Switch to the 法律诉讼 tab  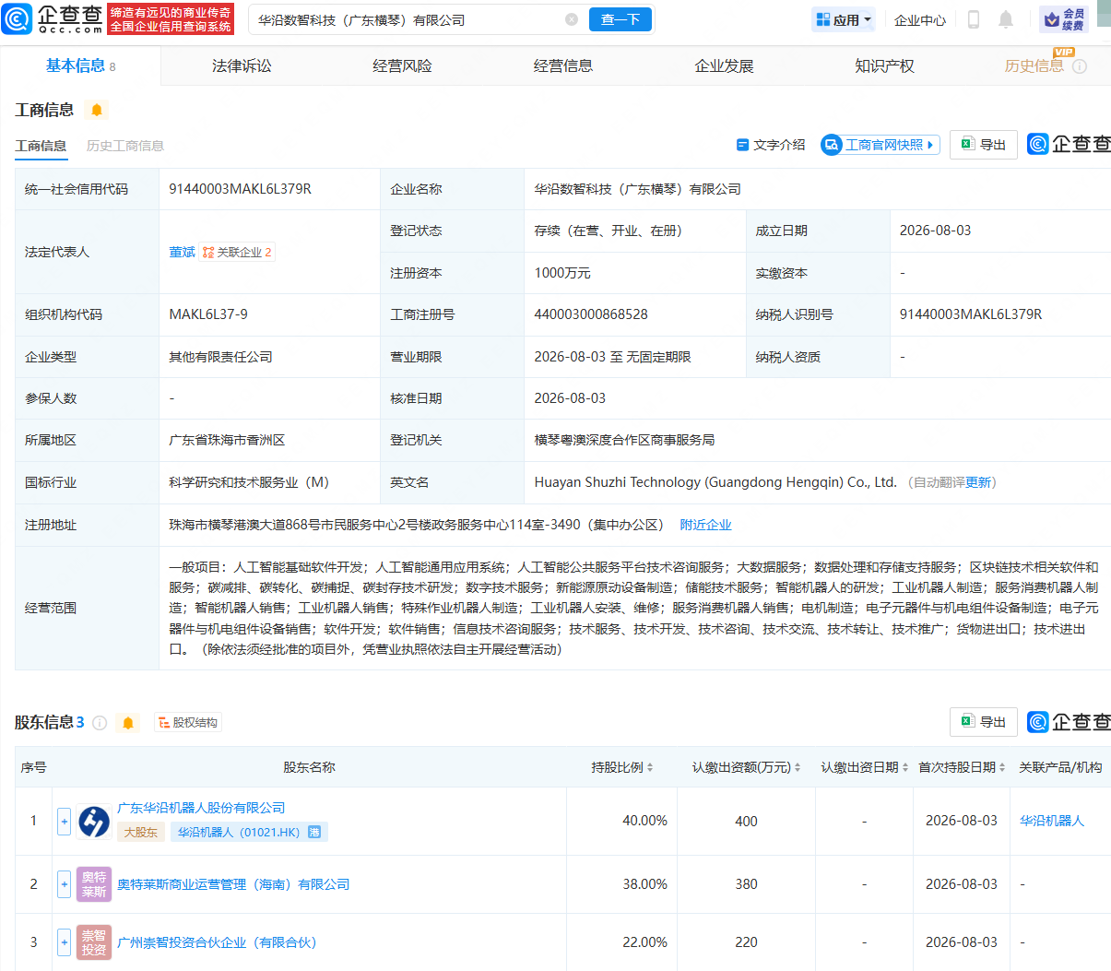(x=242, y=66)
